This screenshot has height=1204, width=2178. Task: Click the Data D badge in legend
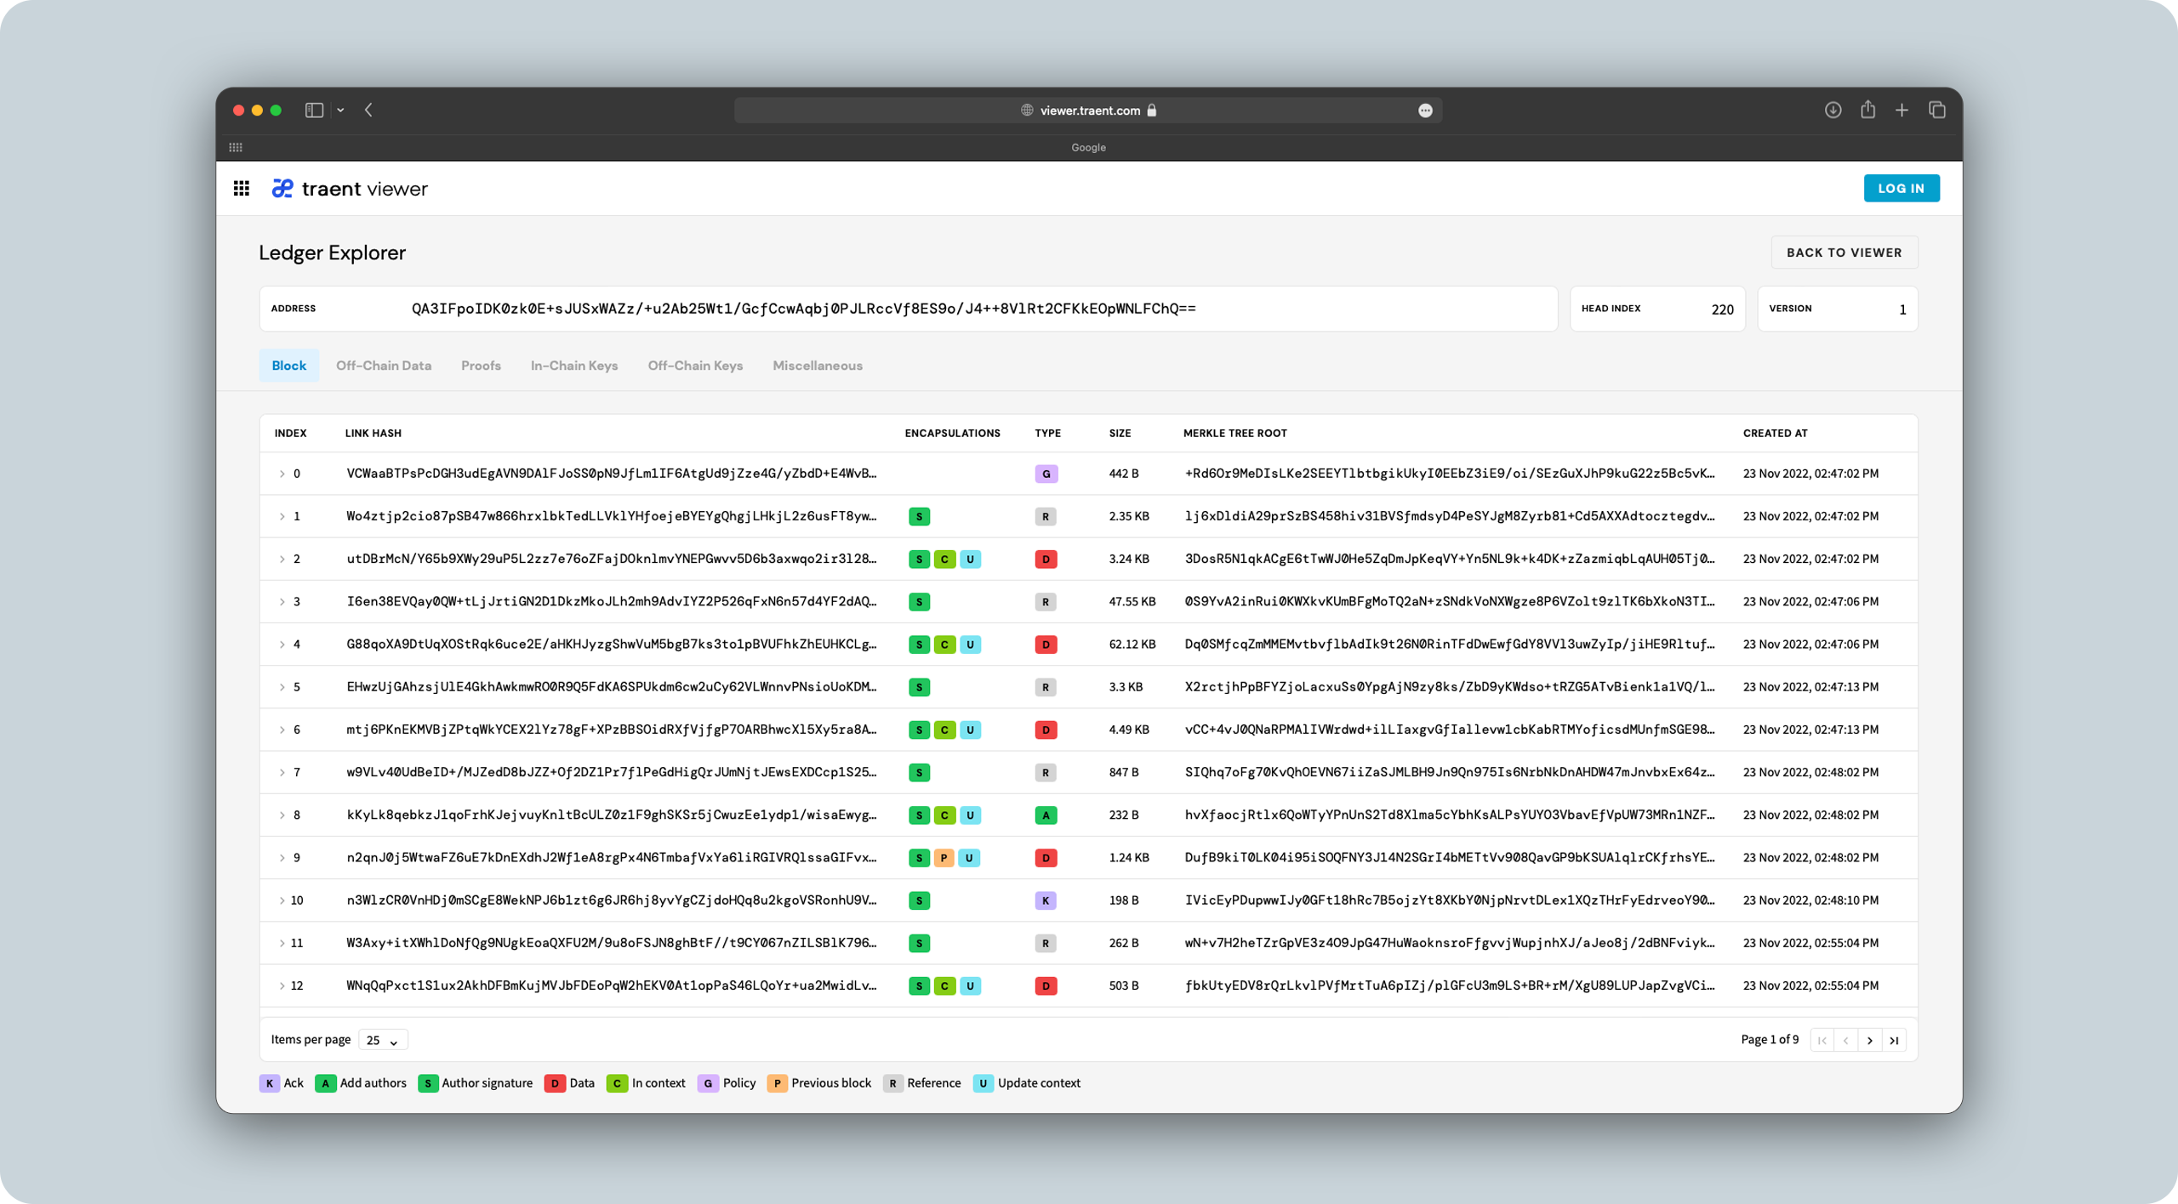556,1083
